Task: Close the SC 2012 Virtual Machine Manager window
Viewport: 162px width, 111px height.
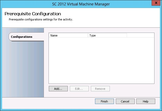Action: pyautogui.click(x=156, y=3)
